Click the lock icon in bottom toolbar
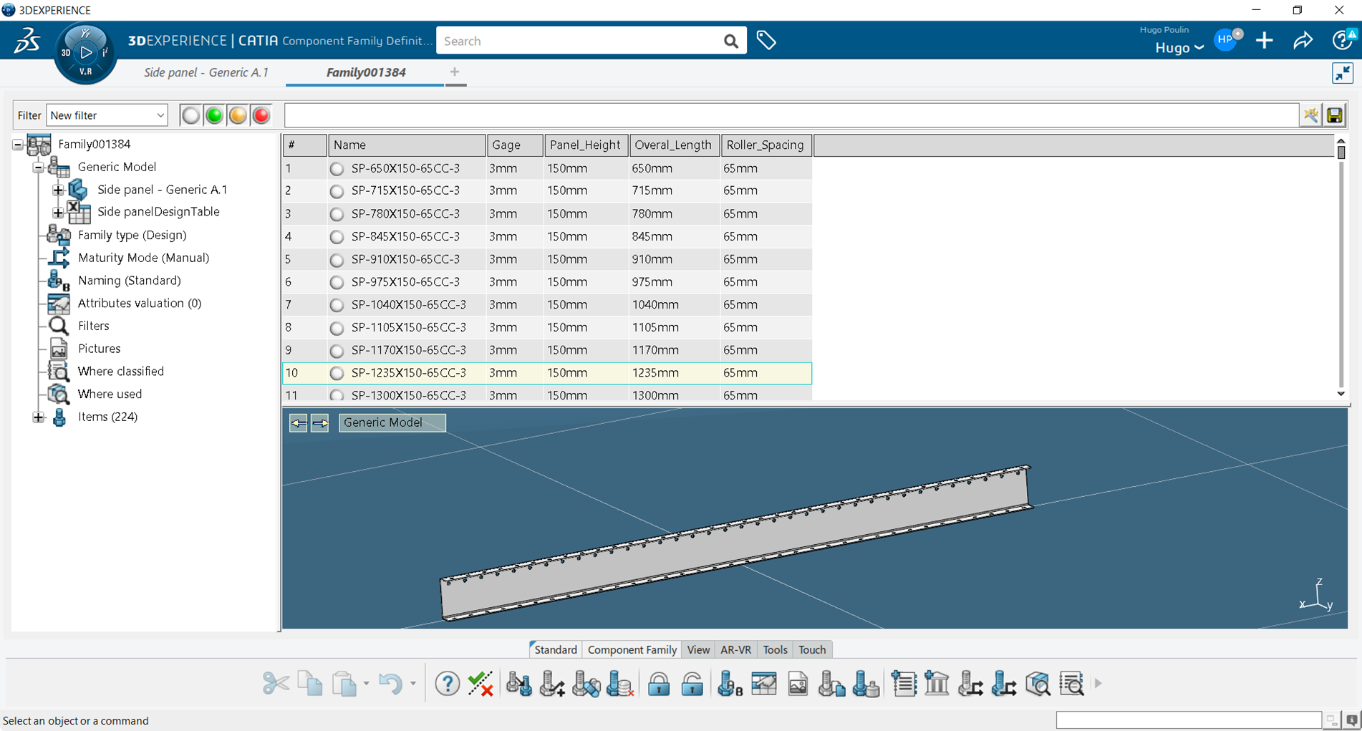 [658, 684]
